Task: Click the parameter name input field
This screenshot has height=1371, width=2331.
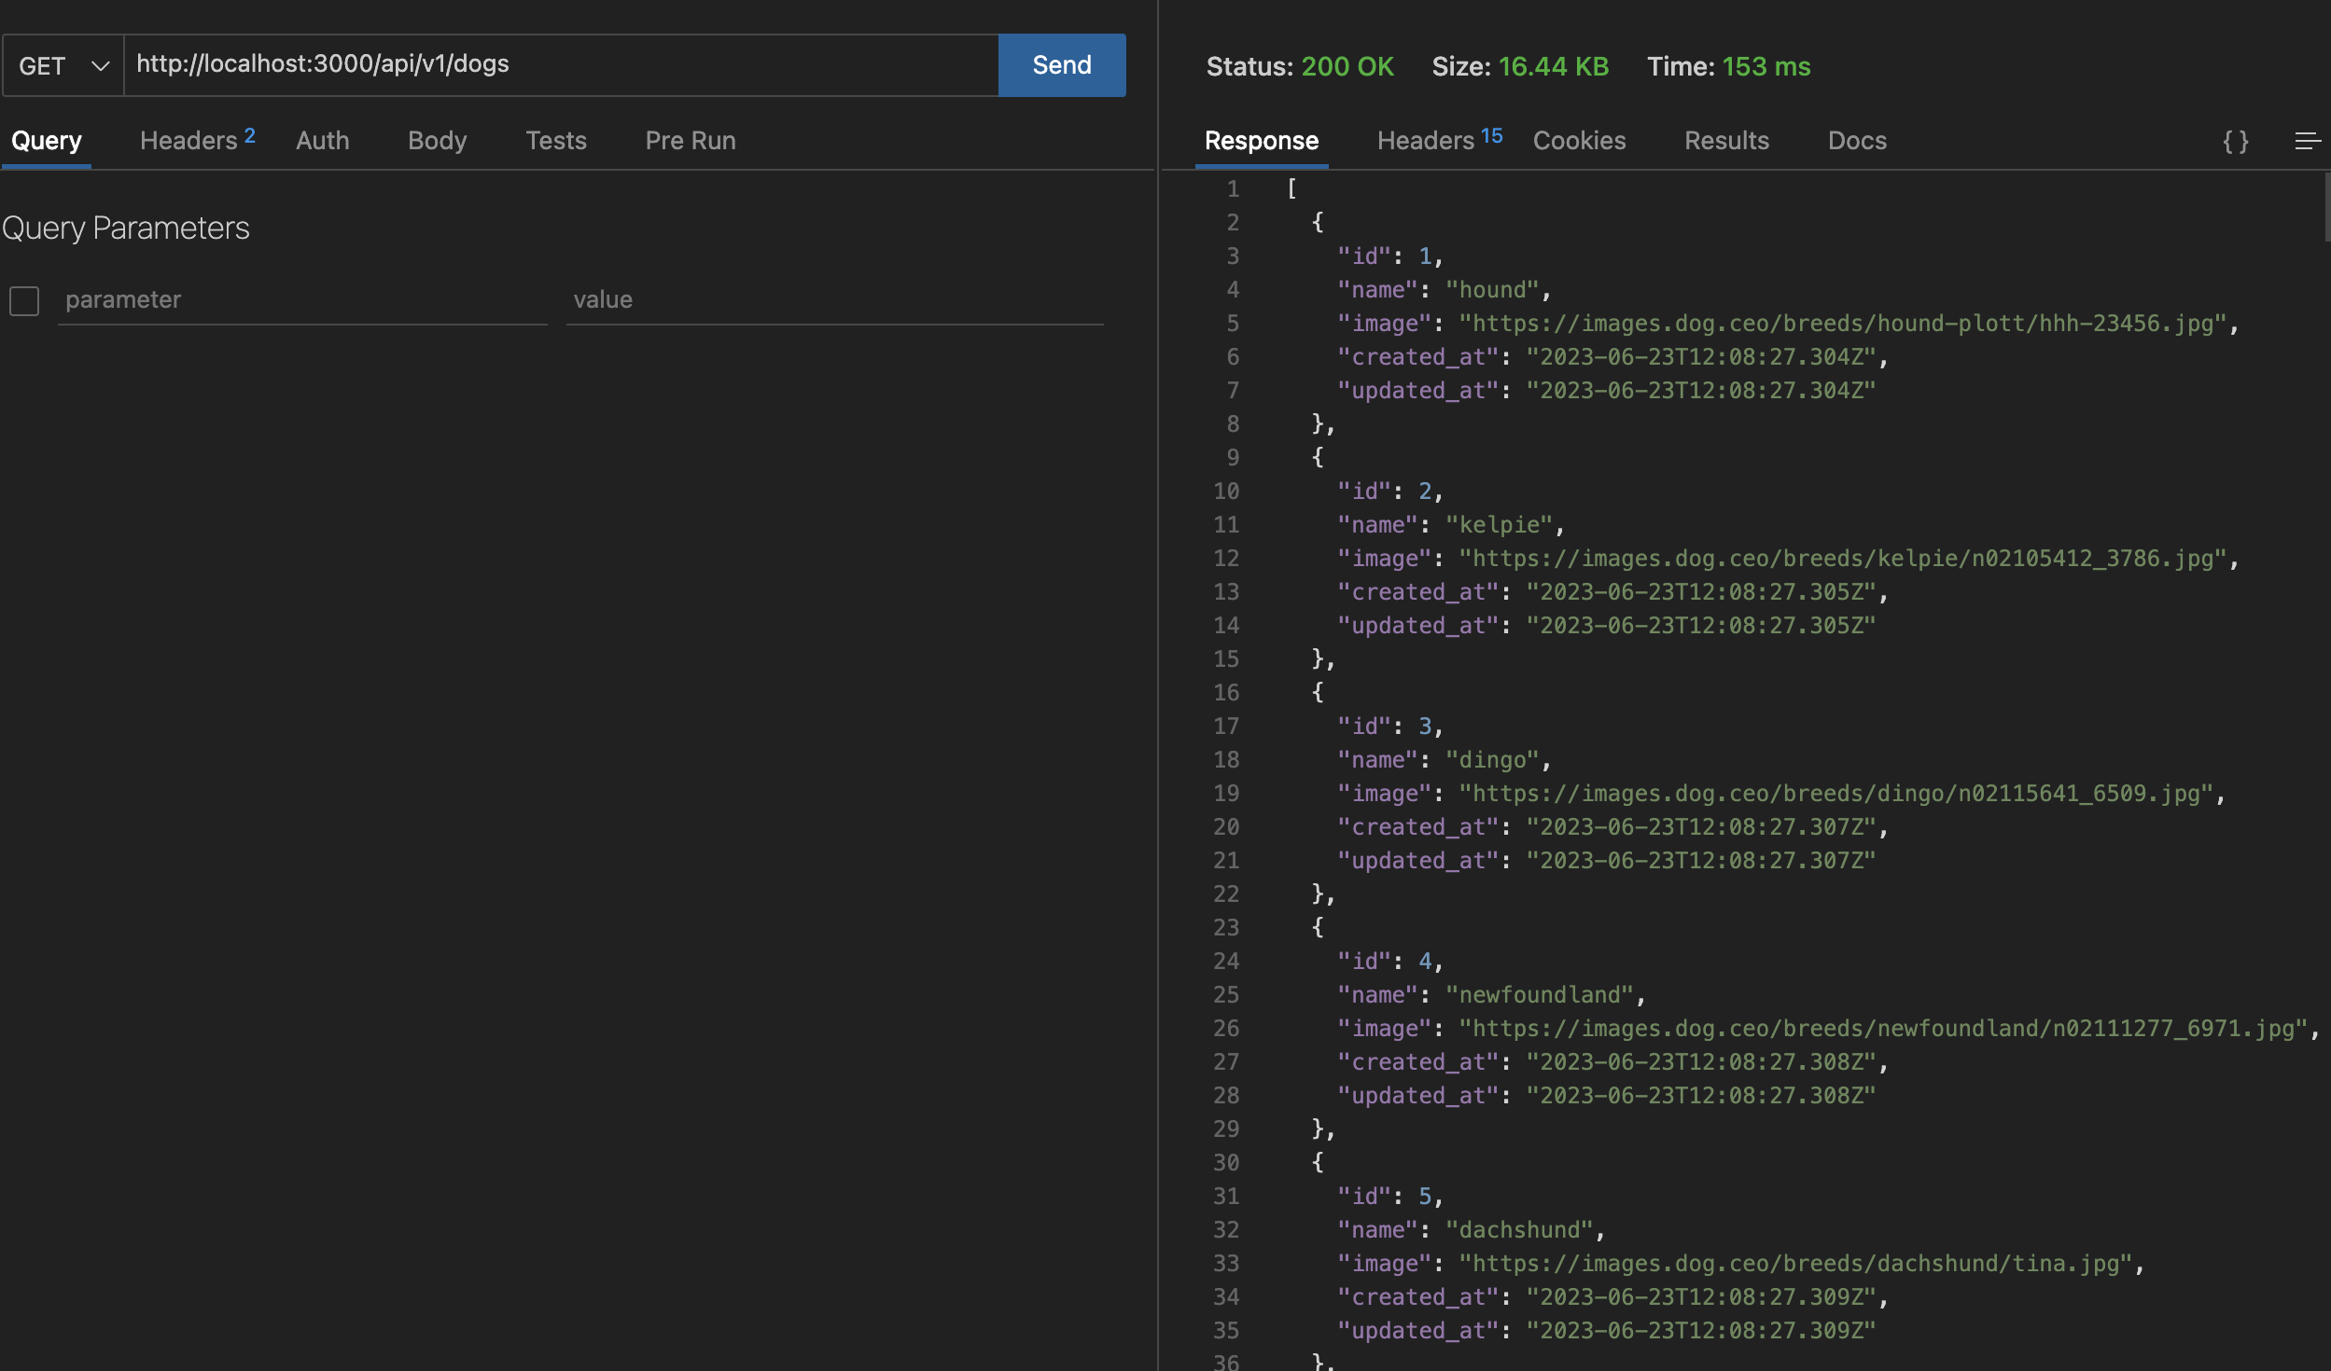Action: click(302, 300)
